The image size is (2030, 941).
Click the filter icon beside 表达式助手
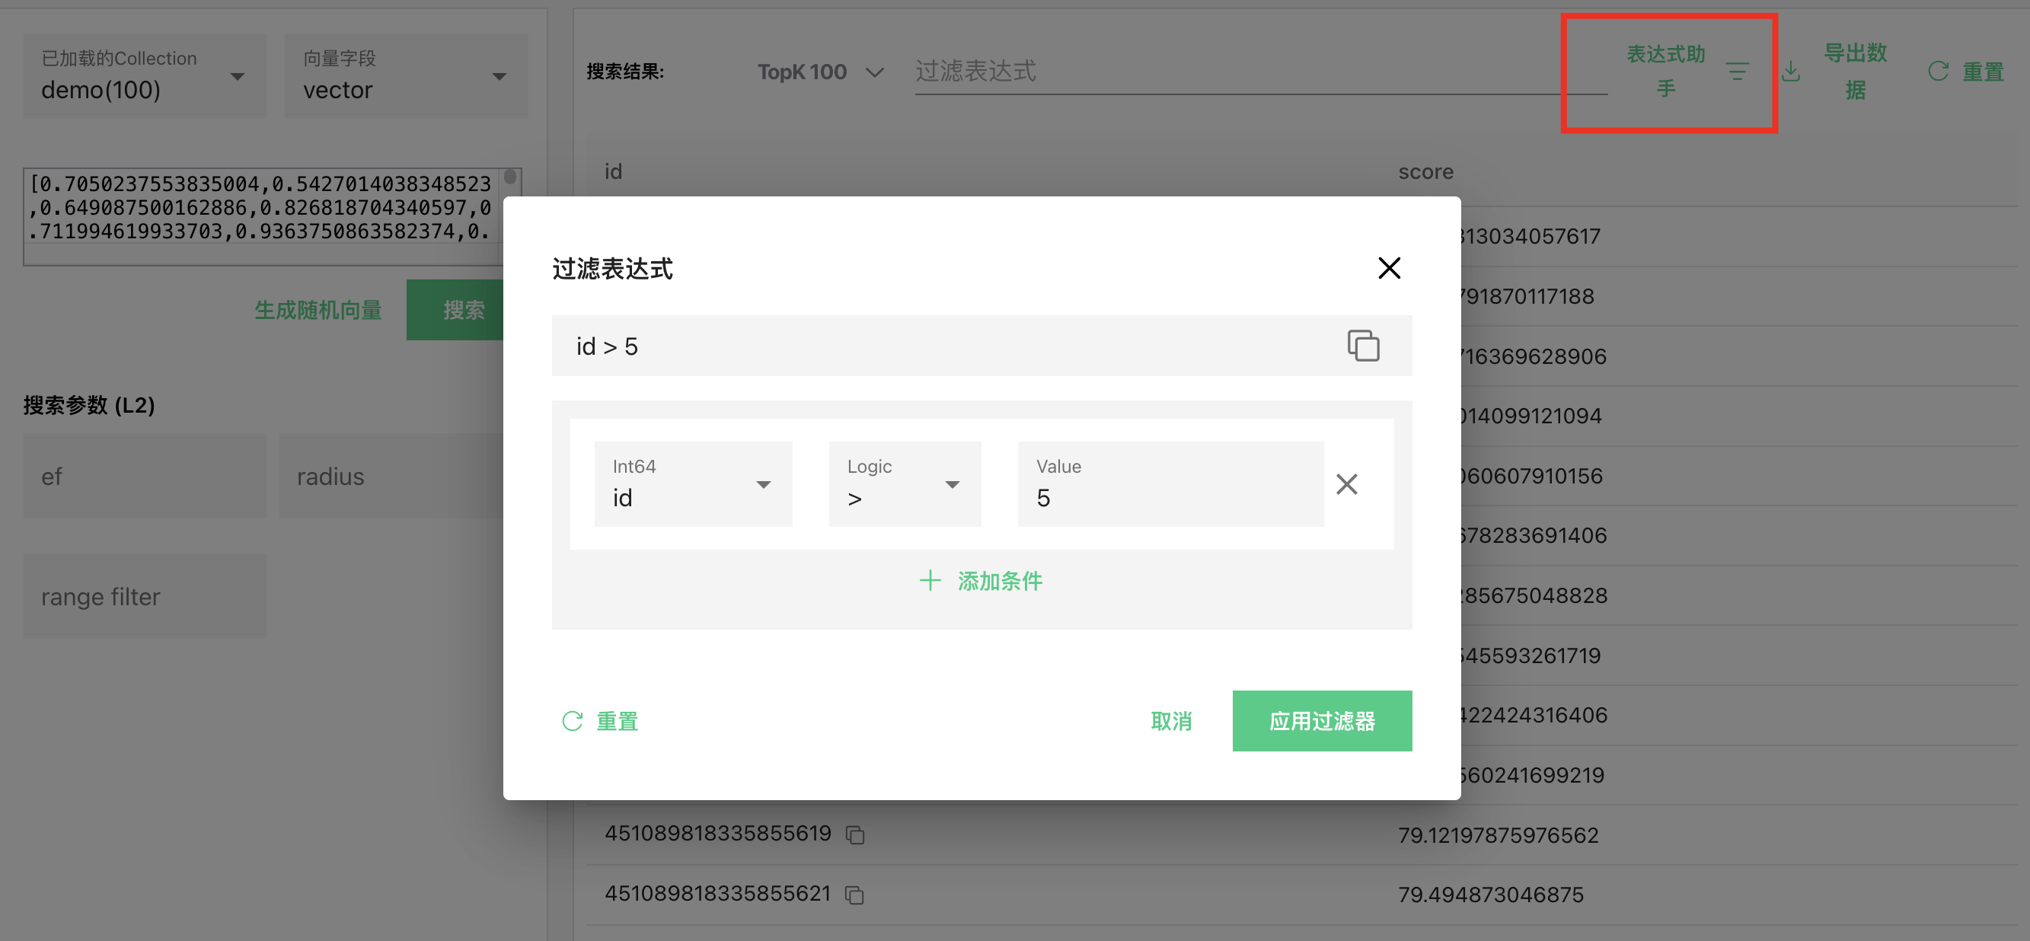point(1737,72)
